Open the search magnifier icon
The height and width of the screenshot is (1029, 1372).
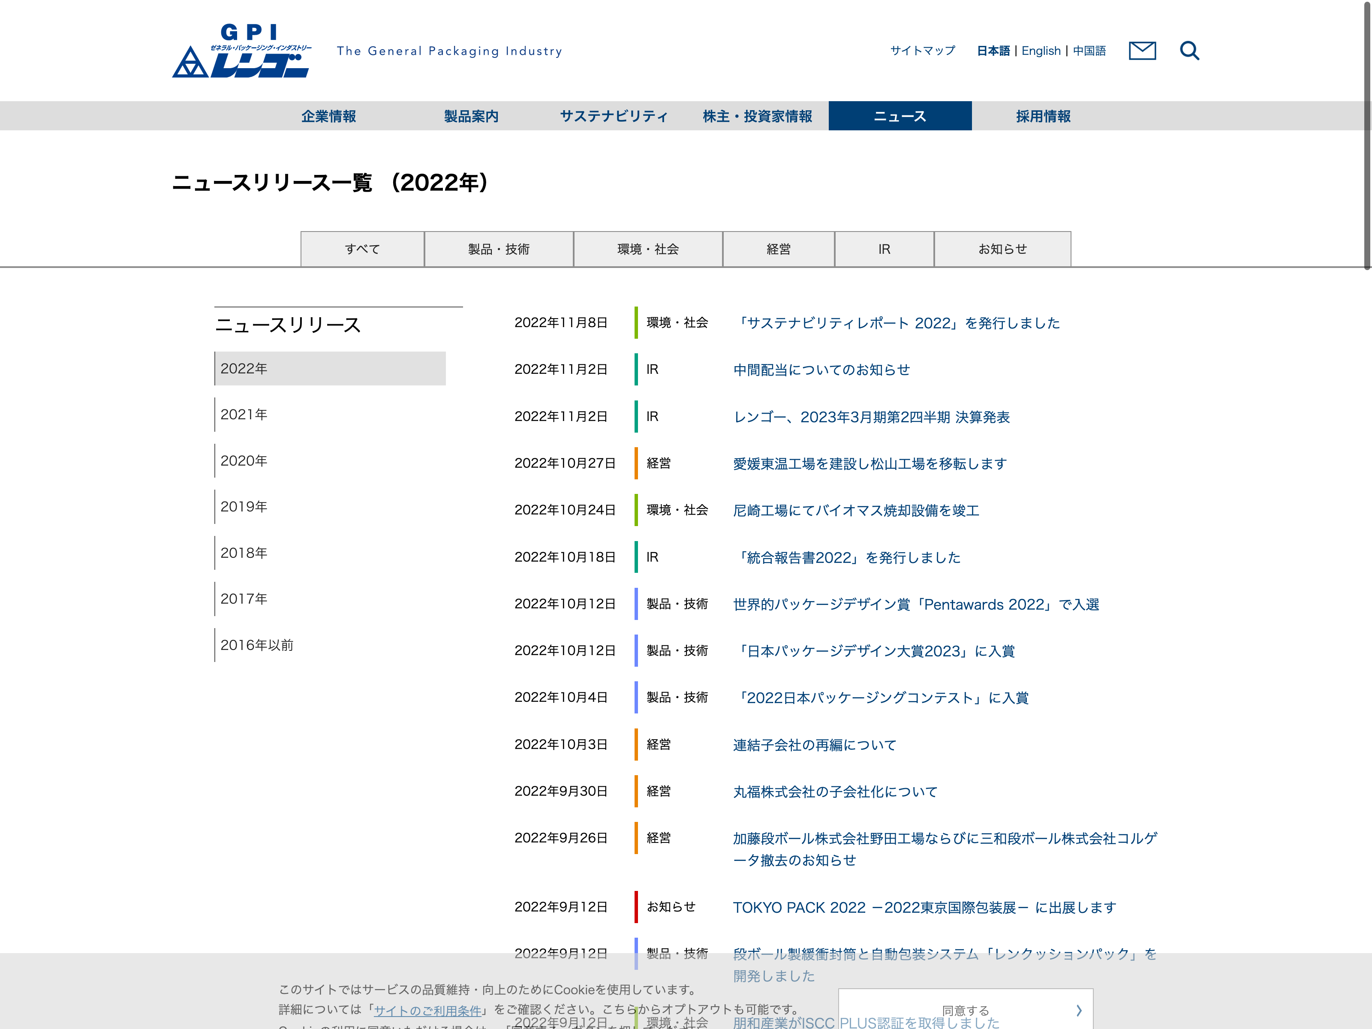click(x=1189, y=51)
